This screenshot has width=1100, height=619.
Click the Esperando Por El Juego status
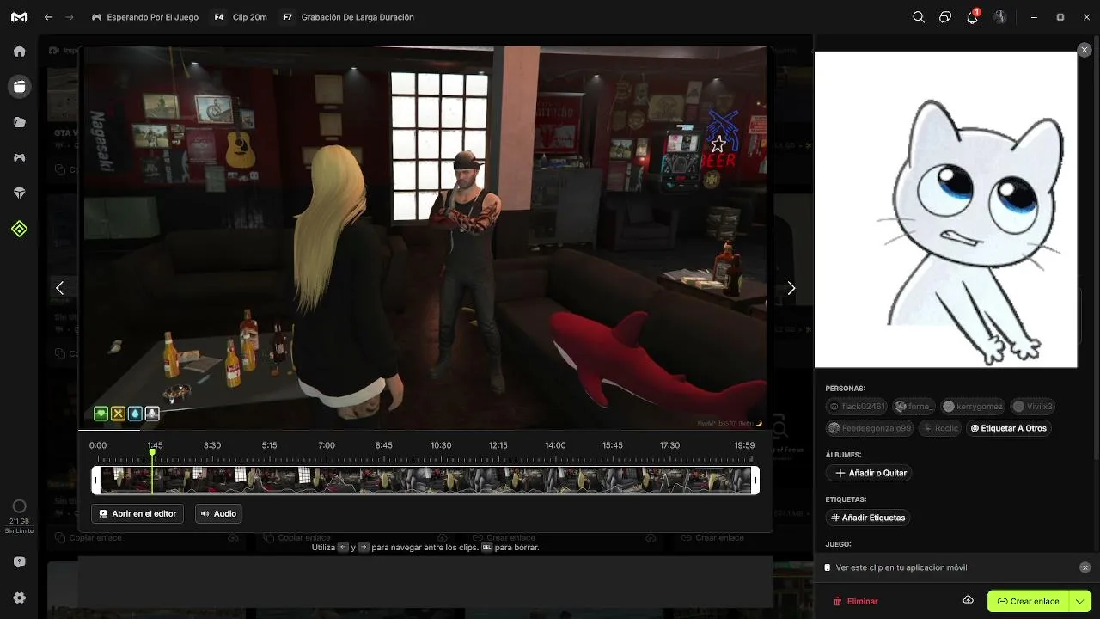144,17
